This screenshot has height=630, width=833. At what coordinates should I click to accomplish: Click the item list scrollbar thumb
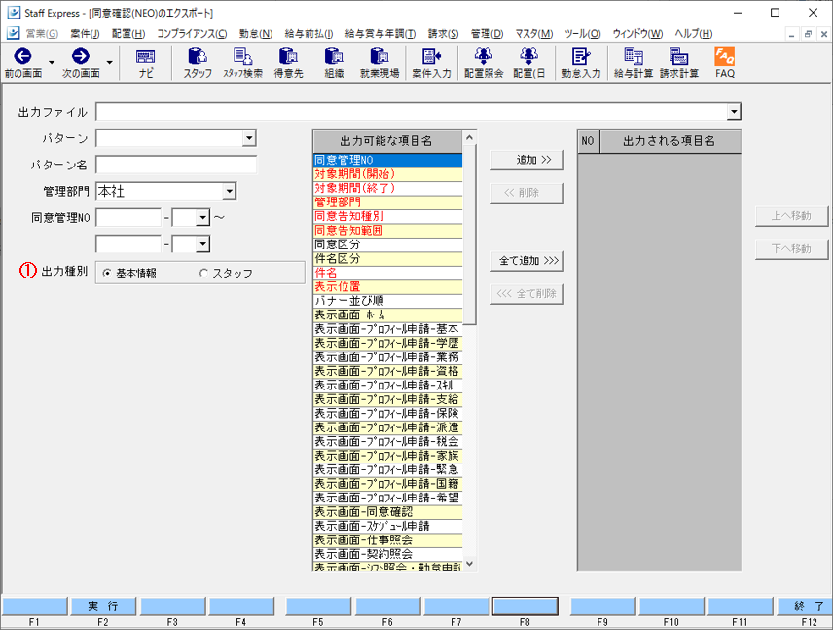pyautogui.click(x=470, y=235)
